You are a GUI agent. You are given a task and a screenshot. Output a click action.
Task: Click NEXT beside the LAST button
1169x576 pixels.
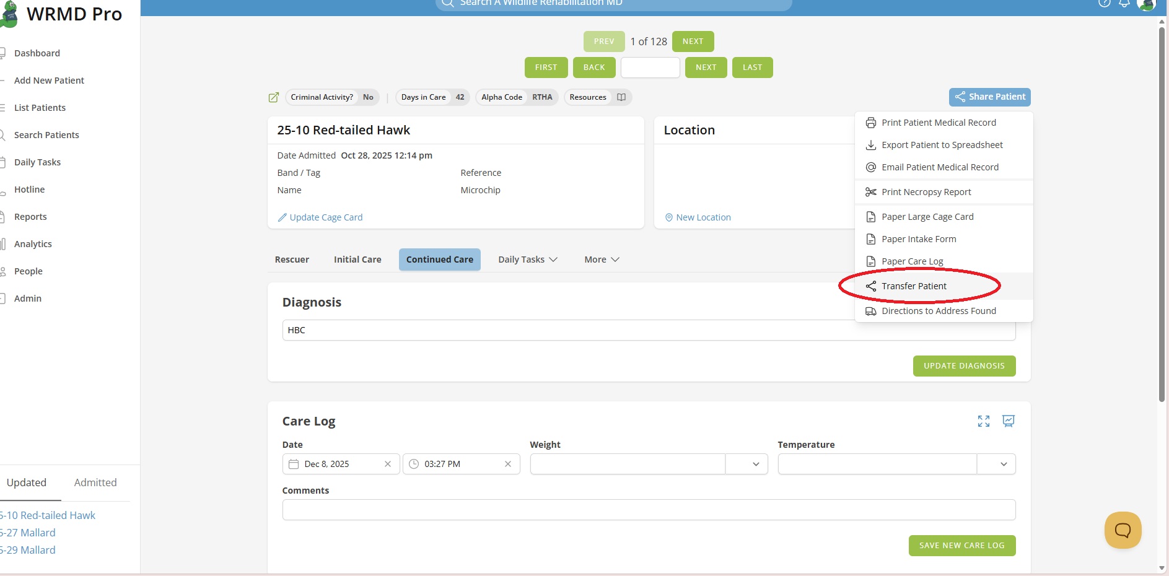(706, 68)
